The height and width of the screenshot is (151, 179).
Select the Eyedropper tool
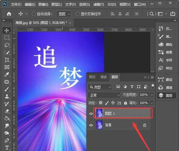pos(7,74)
